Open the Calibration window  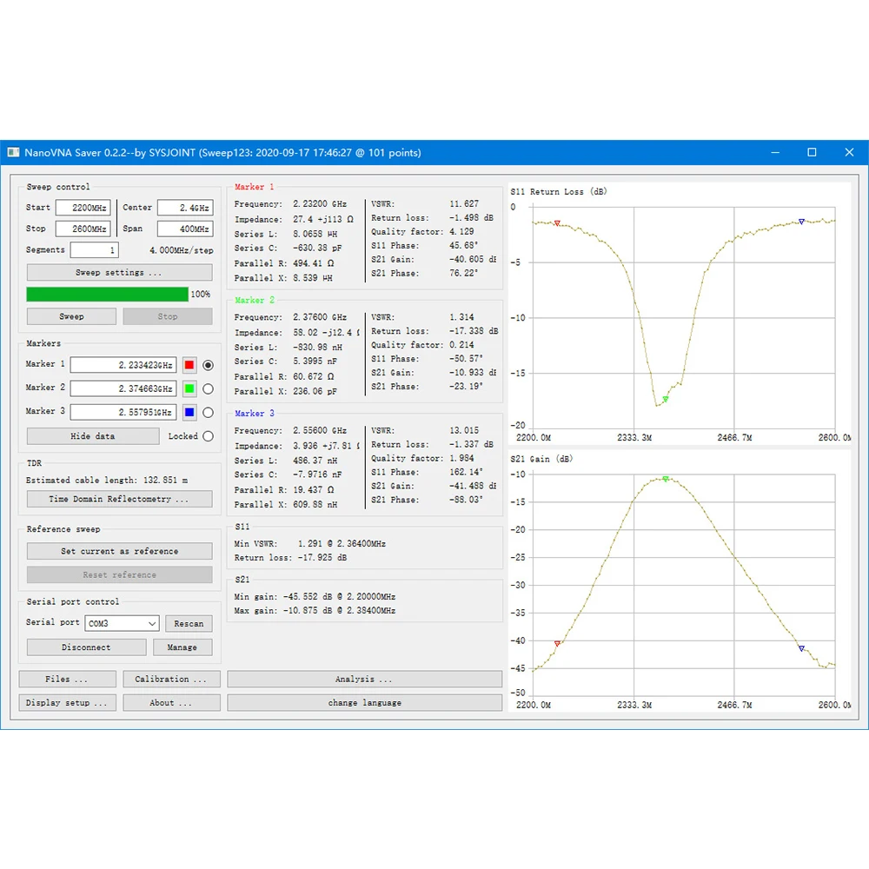pyautogui.click(x=171, y=680)
